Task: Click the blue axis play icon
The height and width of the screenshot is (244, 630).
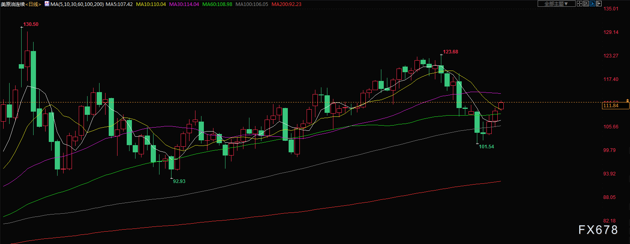Action: pos(592,4)
